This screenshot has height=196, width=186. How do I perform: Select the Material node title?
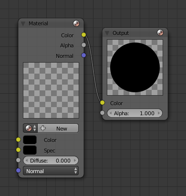coord(38,23)
